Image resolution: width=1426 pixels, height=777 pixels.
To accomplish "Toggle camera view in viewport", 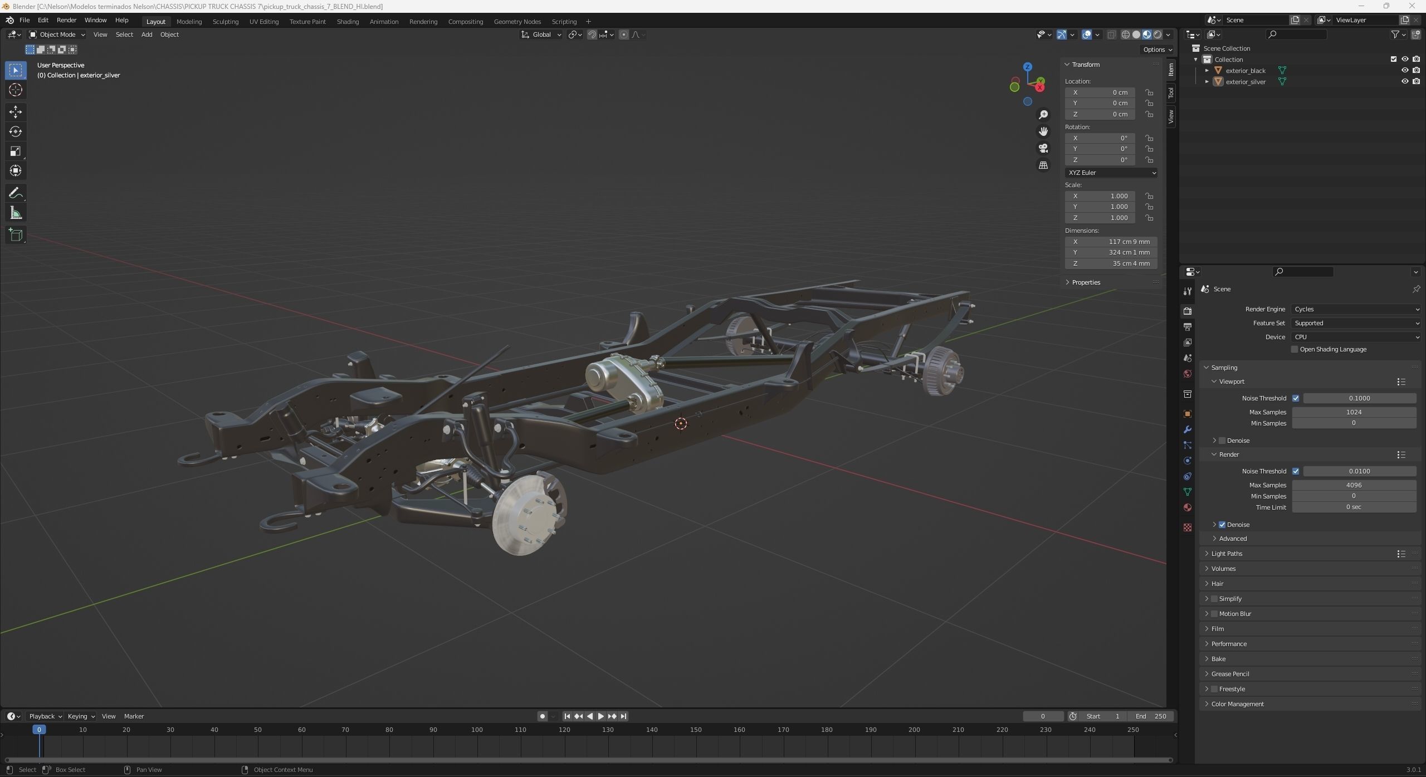I will (x=1043, y=148).
